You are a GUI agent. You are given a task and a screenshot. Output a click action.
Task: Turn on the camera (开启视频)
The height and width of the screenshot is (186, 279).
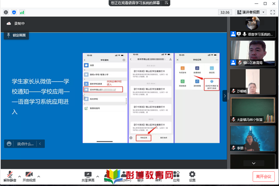coord(29,176)
